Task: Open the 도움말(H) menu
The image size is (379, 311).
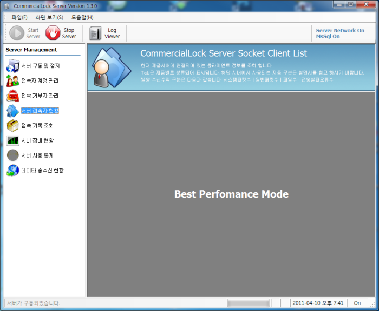Action: click(82, 17)
